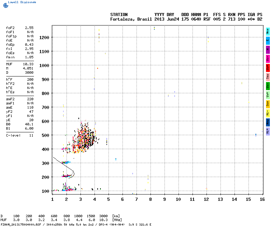Click the h'F value 200 in left panel
Image resolution: width=280 pixels, height=227 pixels.
click(30, 80)
